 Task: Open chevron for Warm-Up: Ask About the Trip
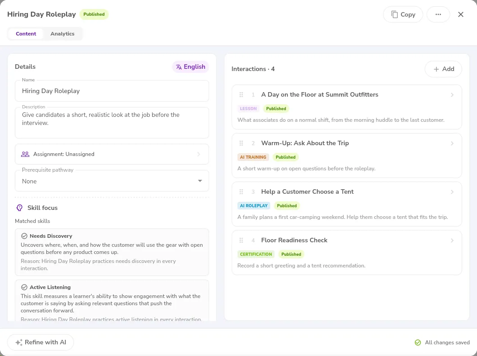(452, 143)
